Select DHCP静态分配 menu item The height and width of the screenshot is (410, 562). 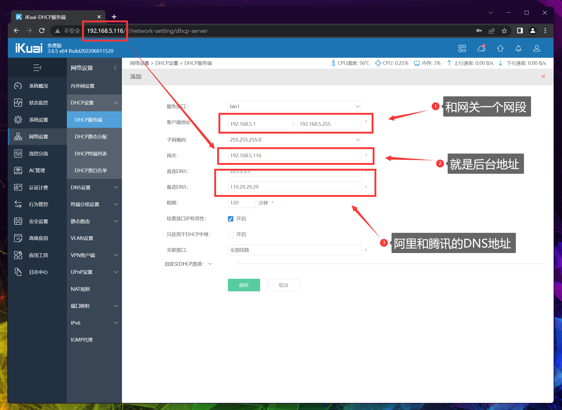(x=91, y=136)
